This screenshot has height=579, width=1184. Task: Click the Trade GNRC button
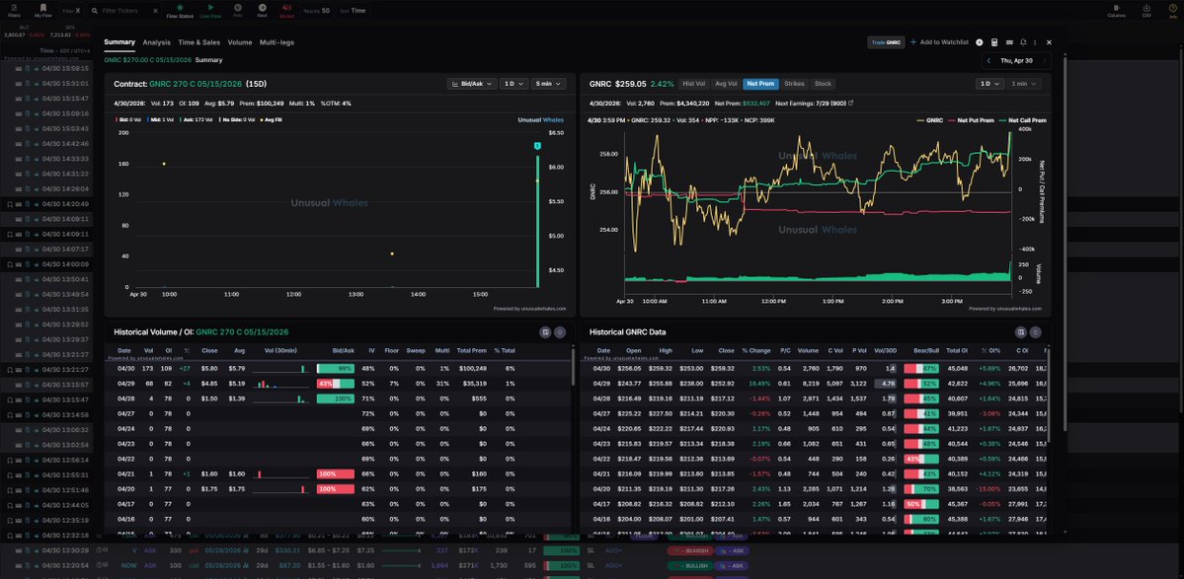886,43
